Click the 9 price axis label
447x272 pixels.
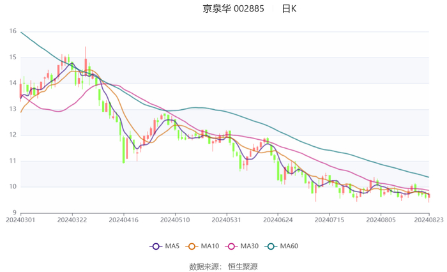[15, 213]
